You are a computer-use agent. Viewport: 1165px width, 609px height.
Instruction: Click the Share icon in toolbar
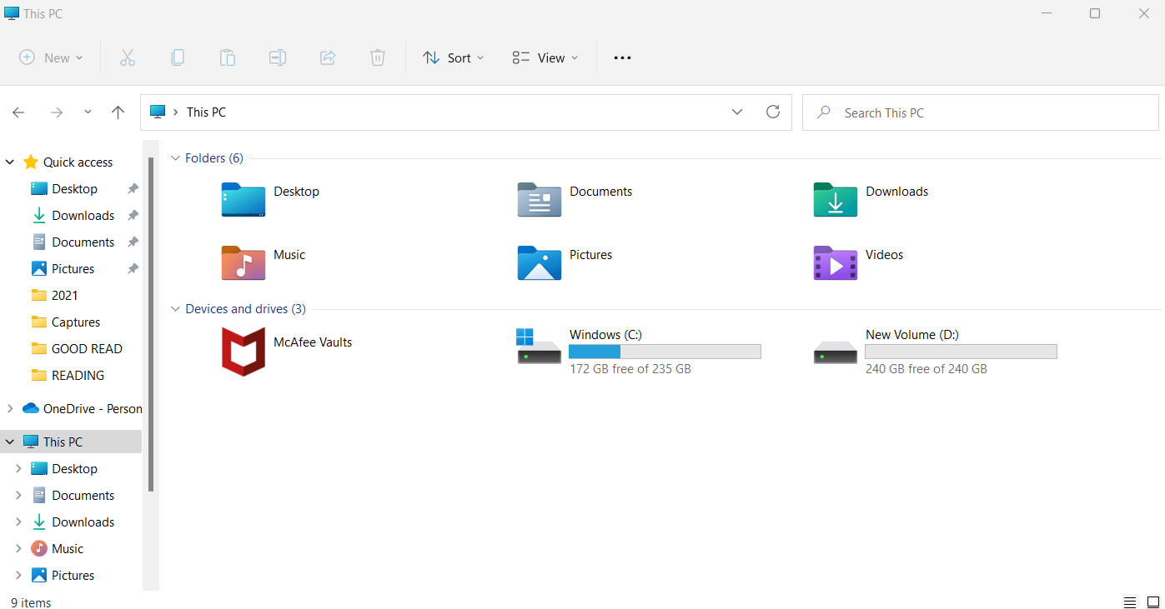point(328,57)
